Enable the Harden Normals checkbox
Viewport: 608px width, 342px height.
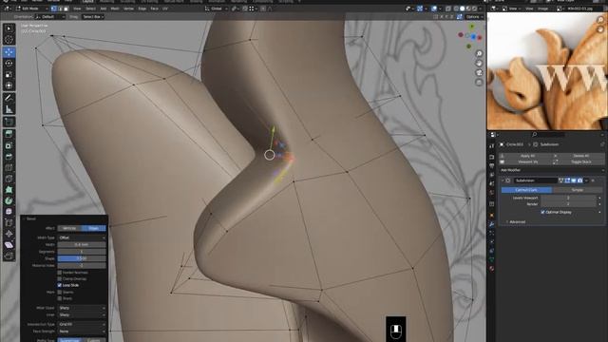(x=59, y=273)
